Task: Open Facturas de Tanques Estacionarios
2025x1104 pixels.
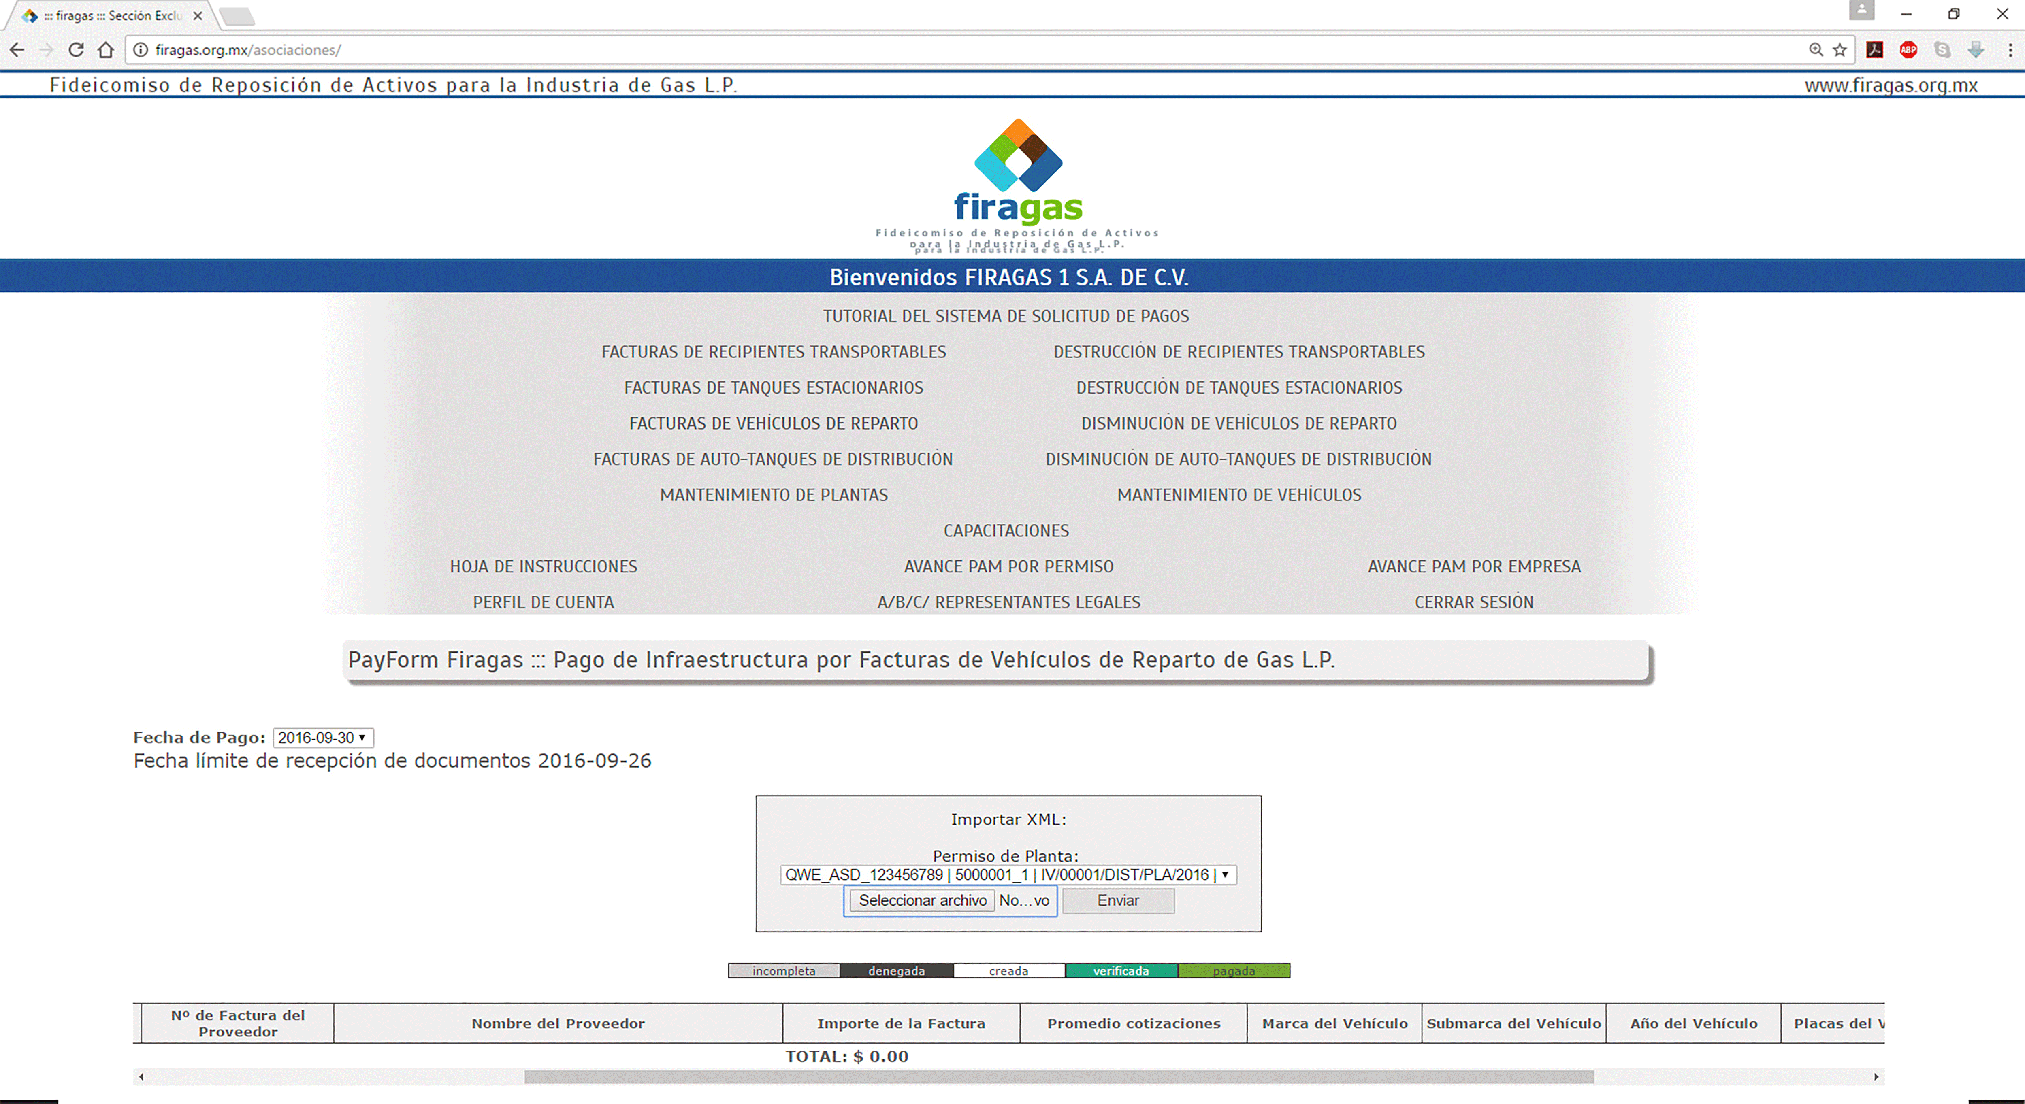Action: coord(774,387)
